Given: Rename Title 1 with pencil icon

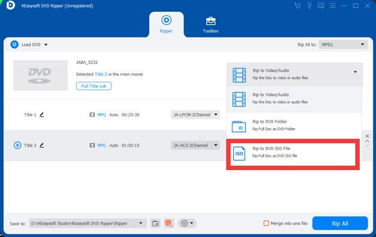Looking at the screenshot, I should (x=42, y=114).
